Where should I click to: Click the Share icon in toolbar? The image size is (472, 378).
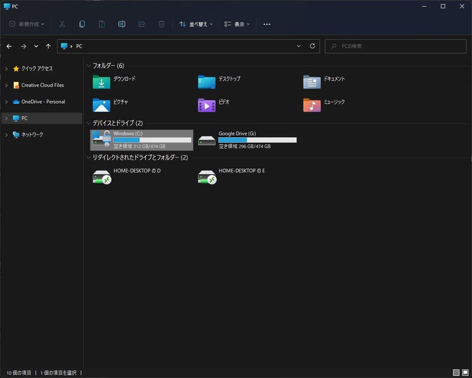pyautogui.click(x=142, y=24)
